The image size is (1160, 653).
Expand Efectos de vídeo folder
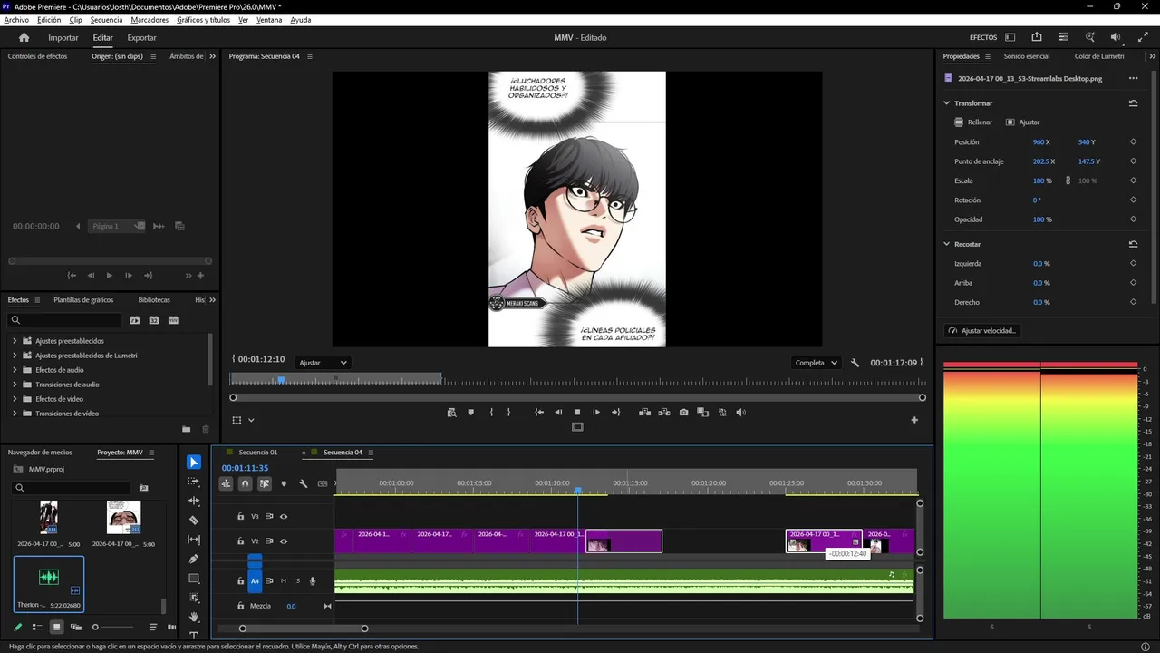[14, 399]
